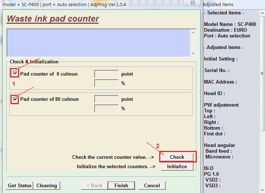Click the 'MAC Address :' entry
Screen dimensions: 265x193
coord(220,82)
